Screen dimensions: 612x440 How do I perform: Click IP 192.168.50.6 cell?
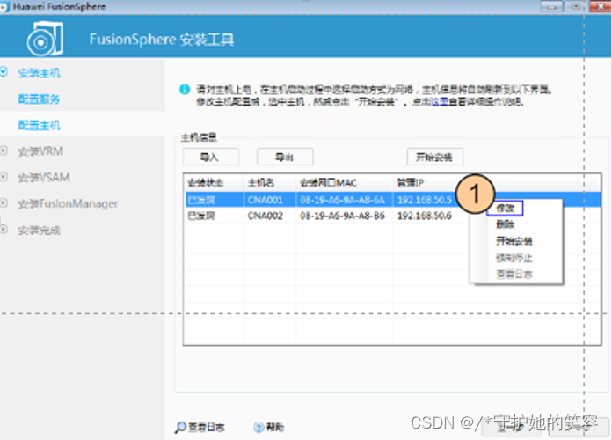coord(424,216)
